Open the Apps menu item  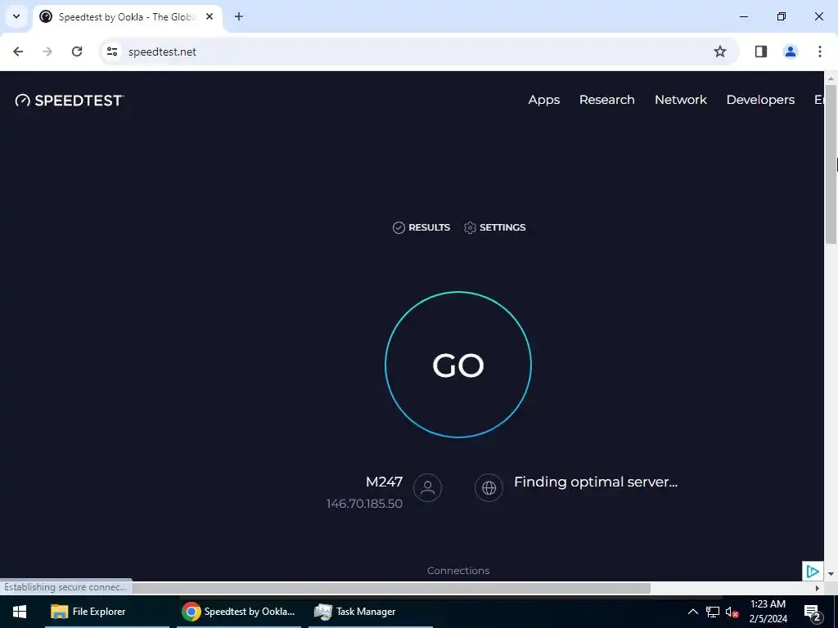point(544,100)
